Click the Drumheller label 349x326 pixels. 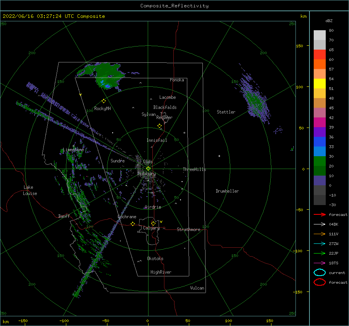coord(227,191)
